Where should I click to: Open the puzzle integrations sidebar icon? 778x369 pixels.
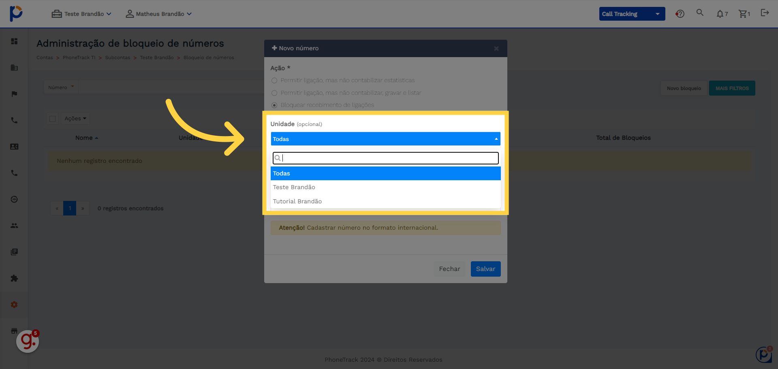[x=14, y=278]
